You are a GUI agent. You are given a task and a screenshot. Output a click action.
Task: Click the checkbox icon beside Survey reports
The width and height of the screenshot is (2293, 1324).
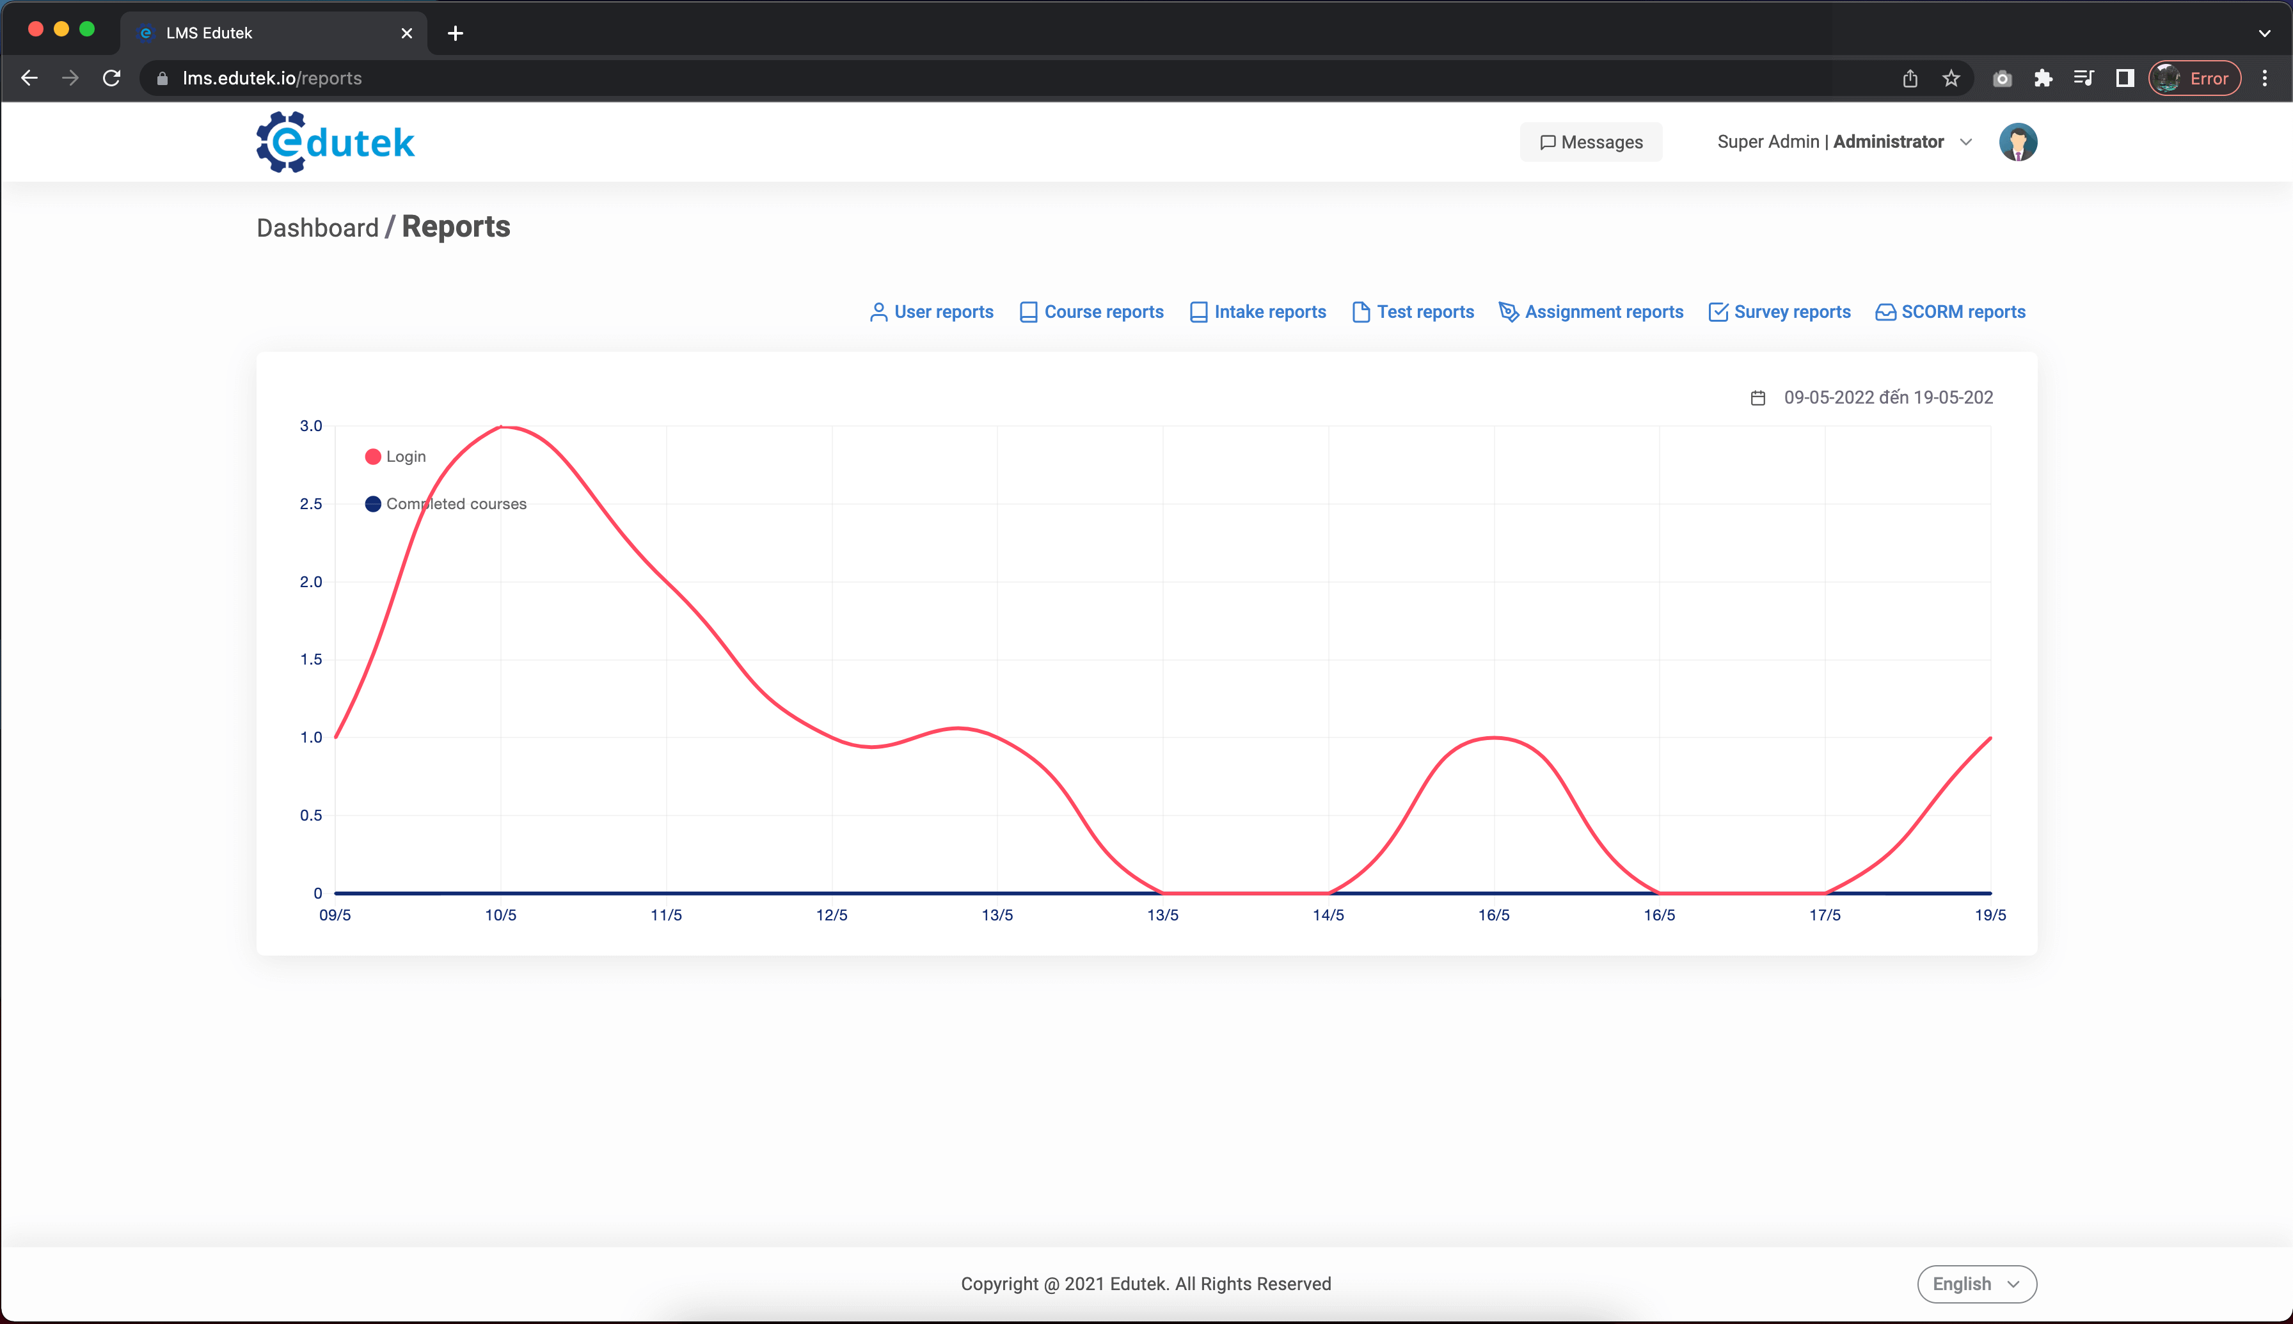(1718, 312)
